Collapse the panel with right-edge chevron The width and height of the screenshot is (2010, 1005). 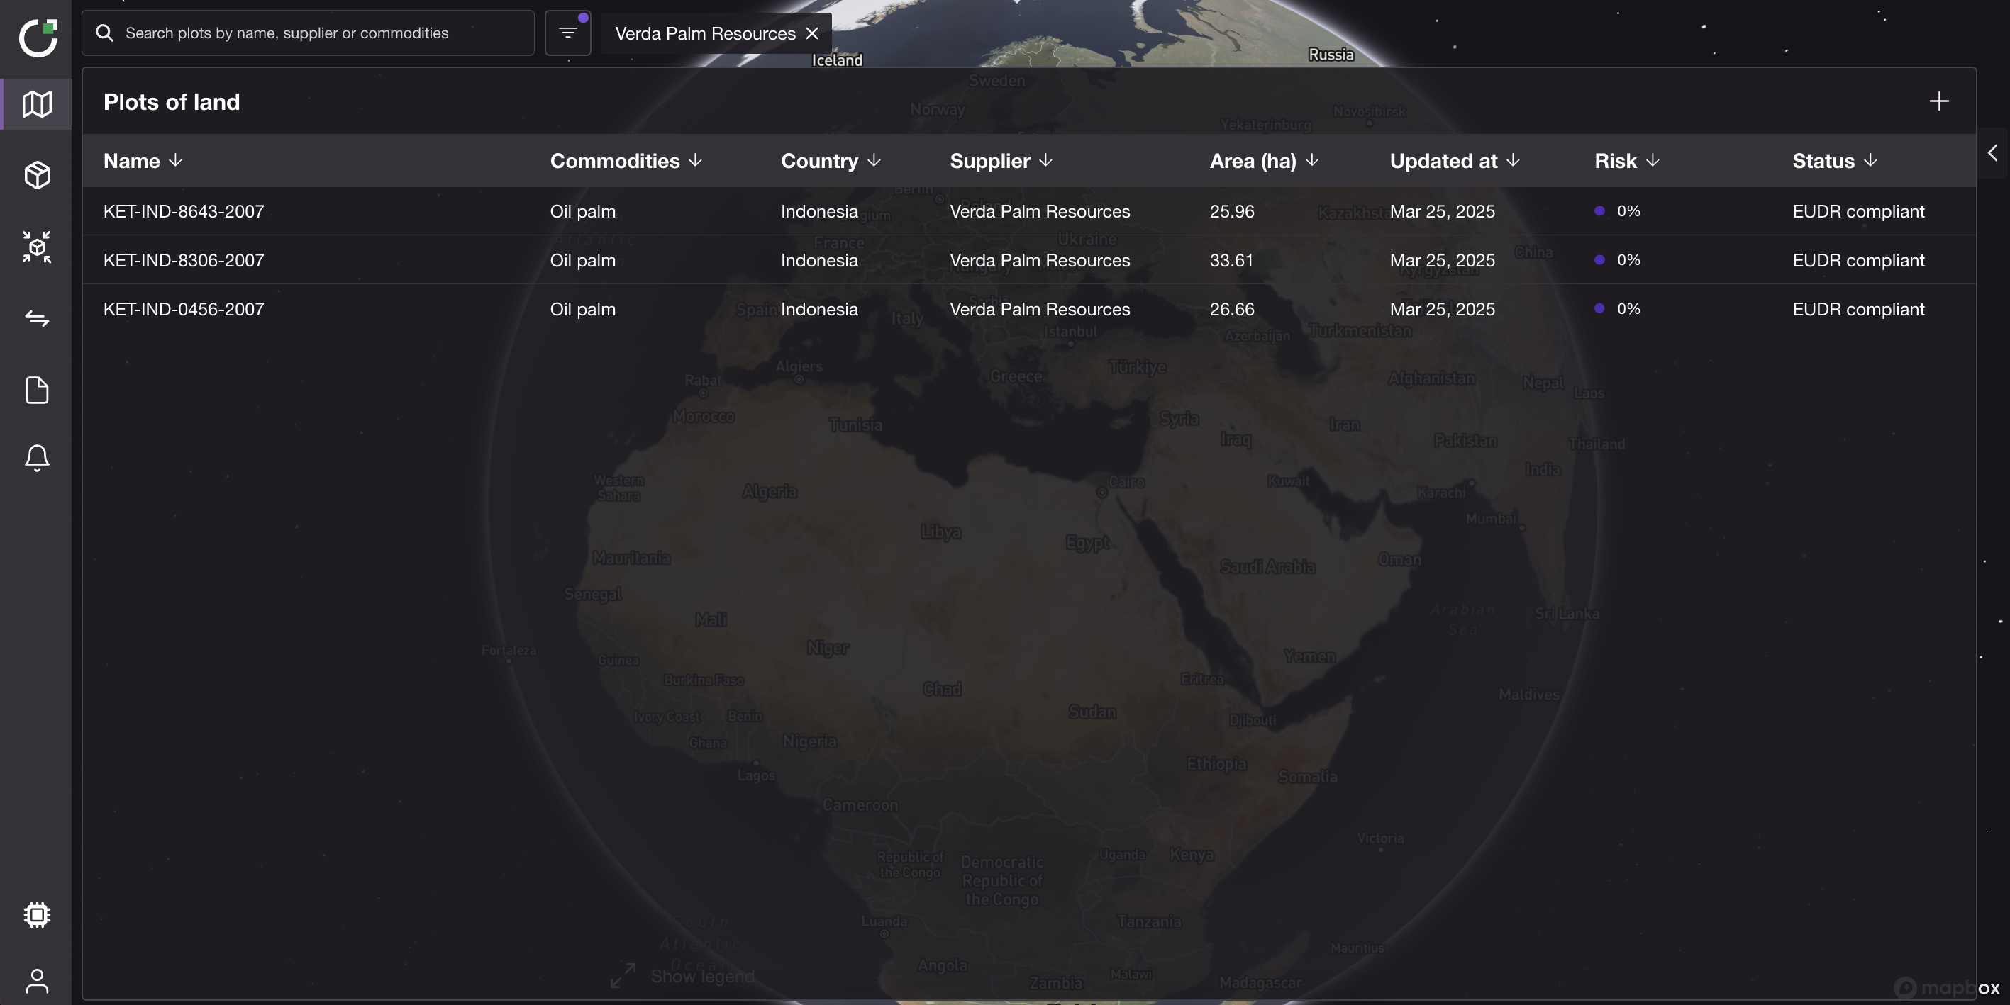tap(1992, 153)
